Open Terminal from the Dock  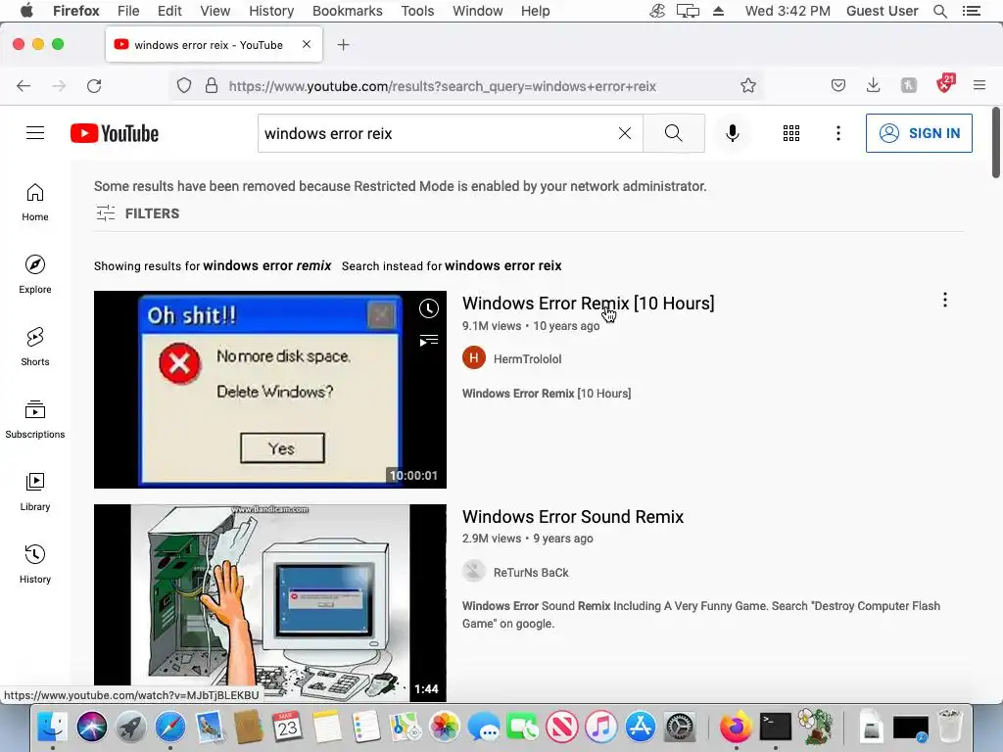click(776, 728)
